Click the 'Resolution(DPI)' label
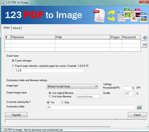 (111, 88)
